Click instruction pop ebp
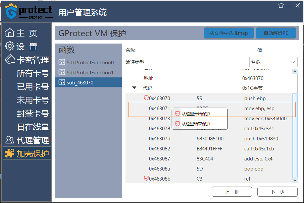Screen dimensions: 304x203 coord(254,169)
